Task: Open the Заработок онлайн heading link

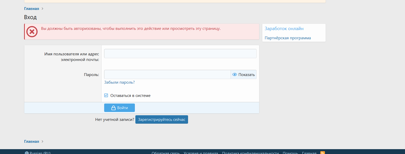Action: point(284,29)
